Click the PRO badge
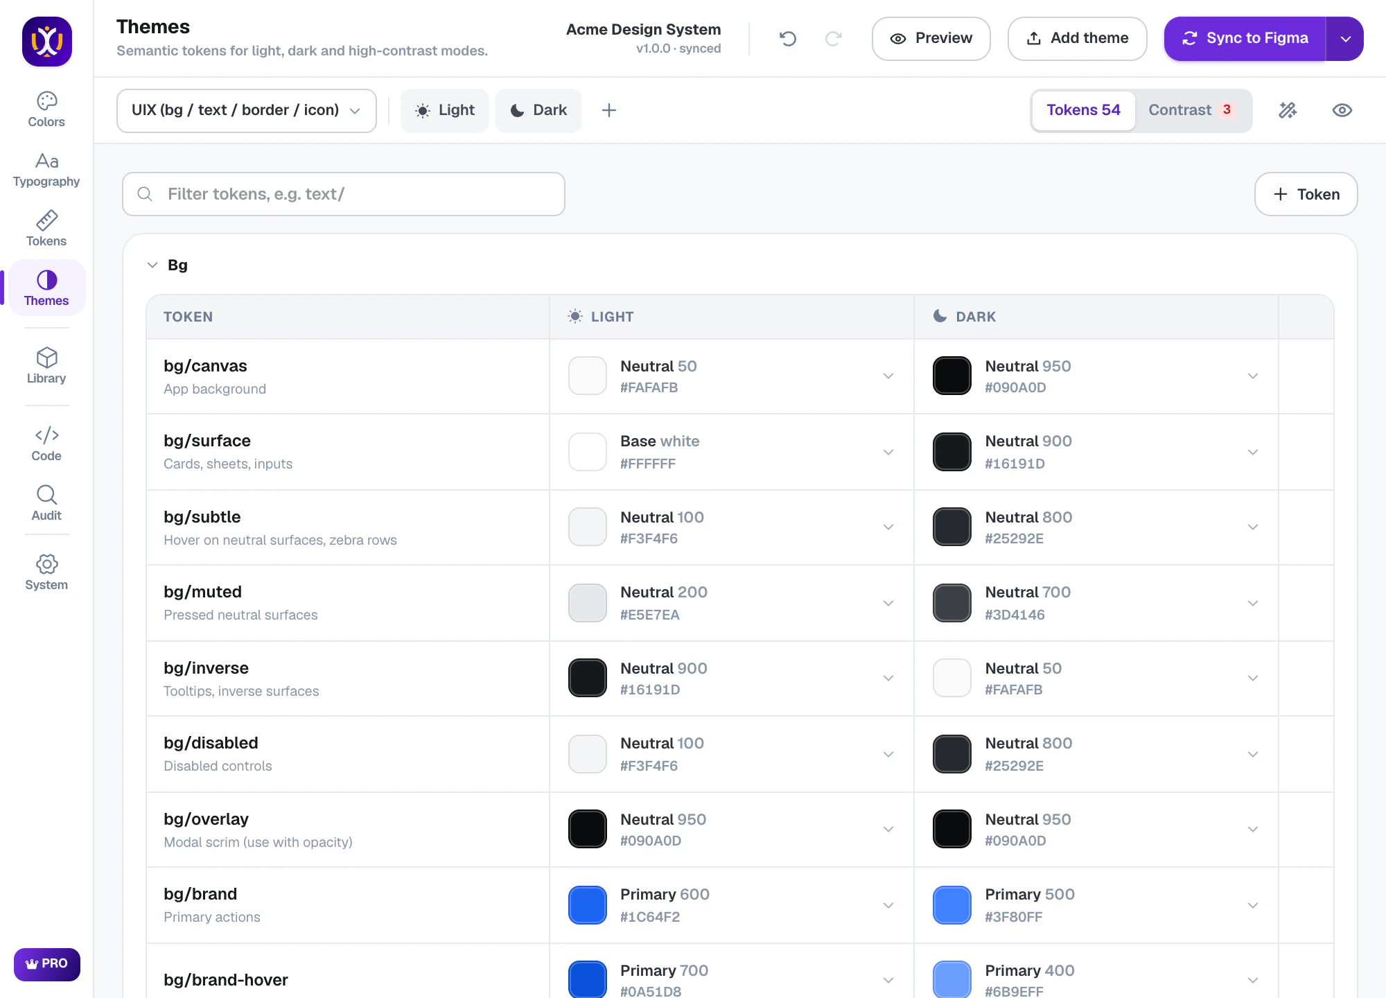Viewport: 1386px width, 998px height. (46, 964)
